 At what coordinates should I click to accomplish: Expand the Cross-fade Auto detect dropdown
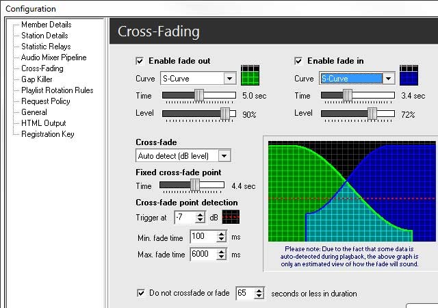tap(224, 156)
